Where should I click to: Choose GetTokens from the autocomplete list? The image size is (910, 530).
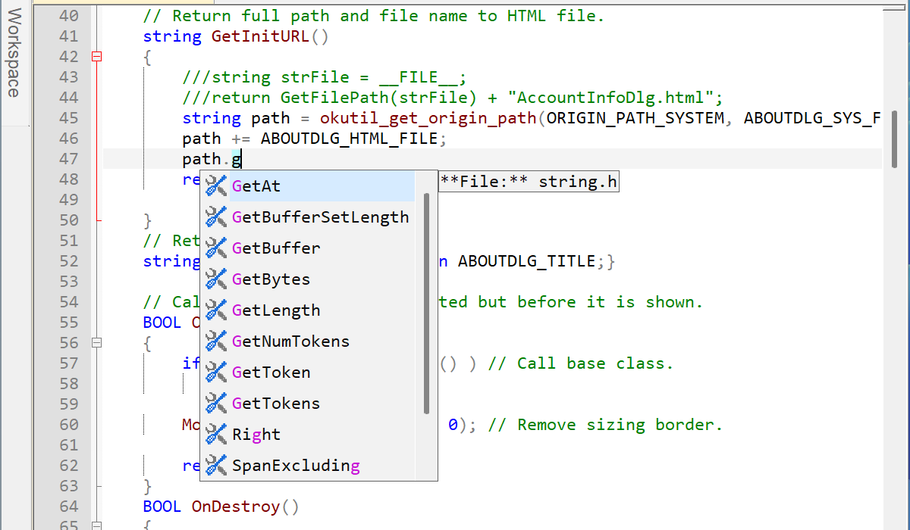click(276, 404)
